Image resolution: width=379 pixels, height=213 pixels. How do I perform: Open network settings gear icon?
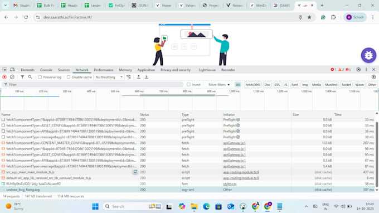pos(373,77)
